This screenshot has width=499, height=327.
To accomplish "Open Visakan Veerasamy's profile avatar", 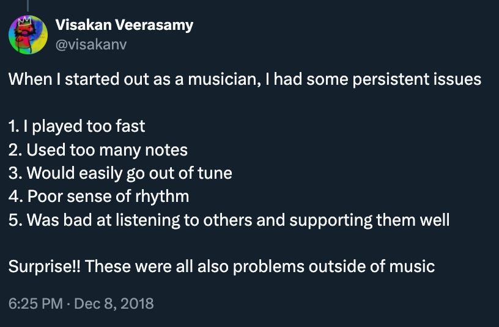I will click(x=28, y=35).
